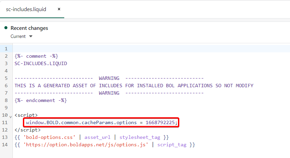Click the 'SC-INCLUDES.LIQUID' text on line 3
This screenshot has width=290, height=158.
tap(41, 63)
